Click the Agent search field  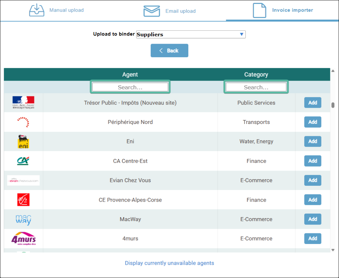coord(130,87)
